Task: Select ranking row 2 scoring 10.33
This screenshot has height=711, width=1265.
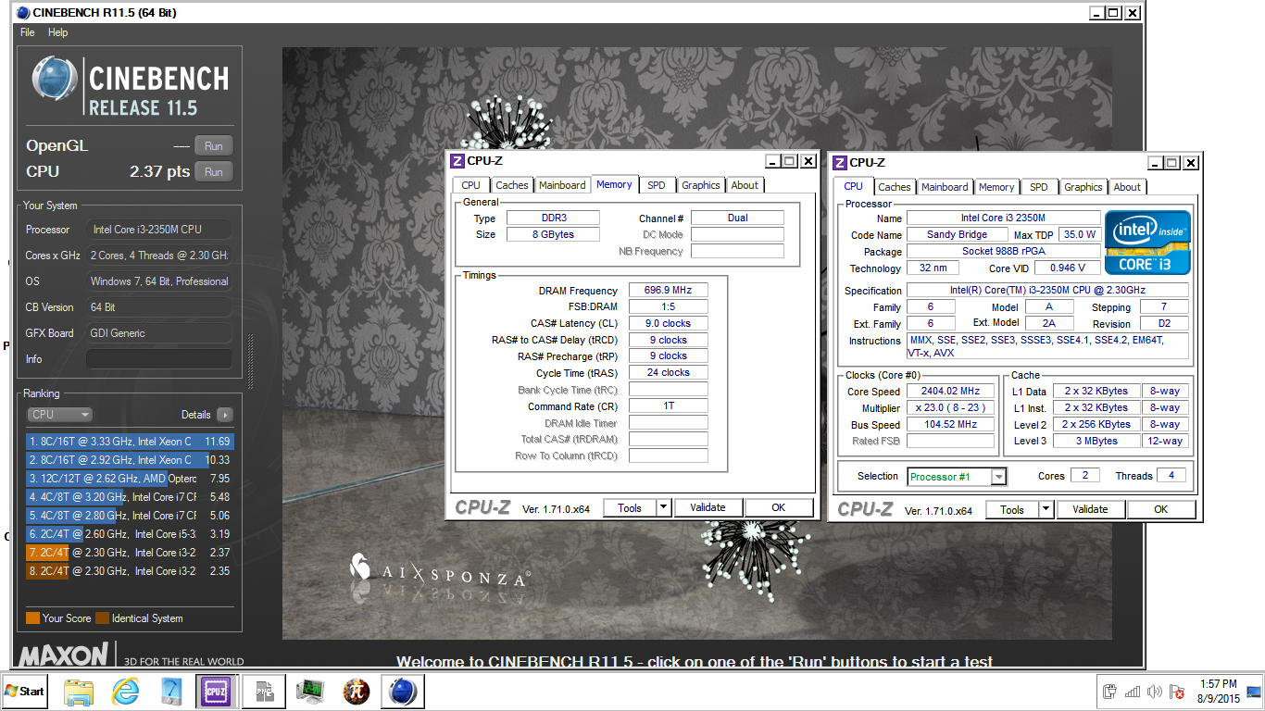Action: tap(130, 460)
